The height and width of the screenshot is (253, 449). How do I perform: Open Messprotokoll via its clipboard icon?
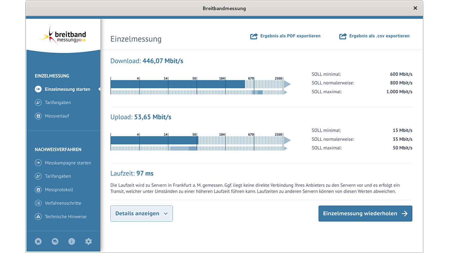(x=38, y=190)
